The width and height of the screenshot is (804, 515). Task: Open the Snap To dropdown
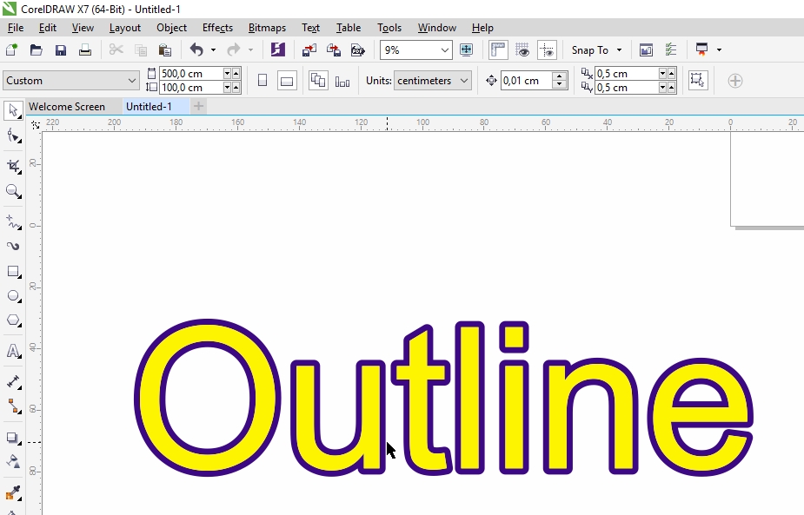tap(596, 50)
